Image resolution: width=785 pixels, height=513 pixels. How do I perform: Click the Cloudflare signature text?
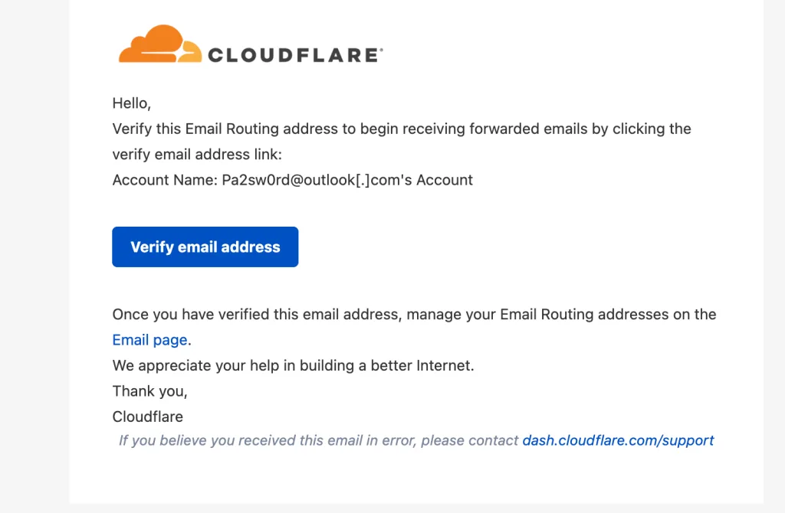click(x=147, y=417)
